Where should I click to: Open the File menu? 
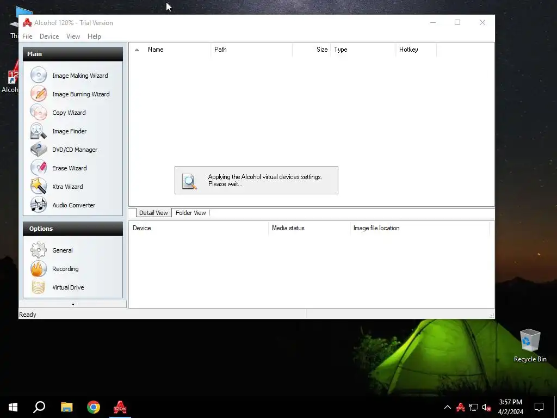[x=27, y=36]
